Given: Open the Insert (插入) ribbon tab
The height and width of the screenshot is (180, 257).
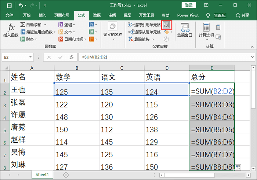Looking at the screenshot, I should (x=43, y=15).
